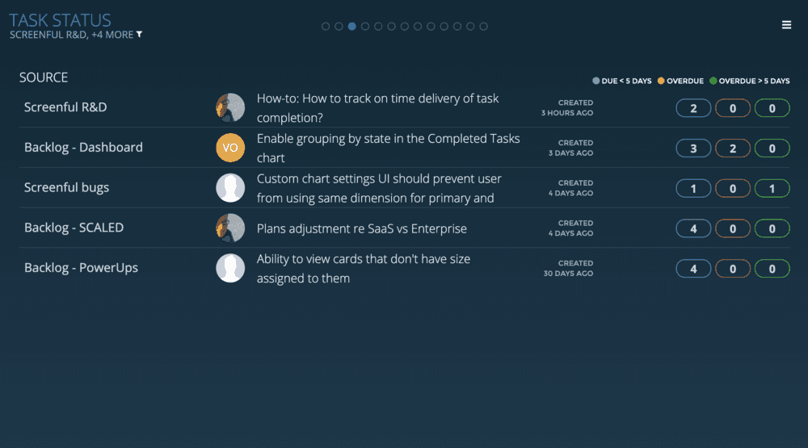808x448 pixels.
Task: Select the eighth pagination dot
Action: point(418,27)
